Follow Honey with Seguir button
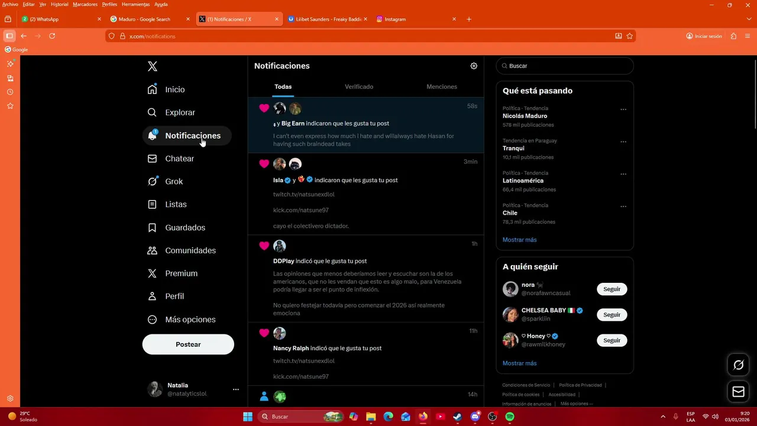This screenshot has width=757, height=426. (x=612, y=340)
